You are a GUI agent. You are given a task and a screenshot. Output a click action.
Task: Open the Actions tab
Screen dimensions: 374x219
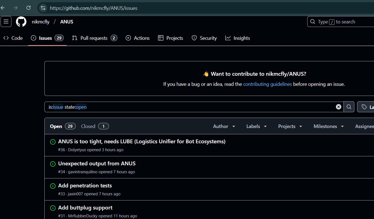point(138,38)
